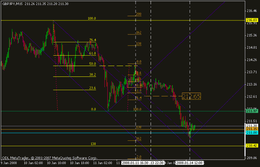Click the 213.71 price axis label

pyautogui.click(x=252, y=72)
